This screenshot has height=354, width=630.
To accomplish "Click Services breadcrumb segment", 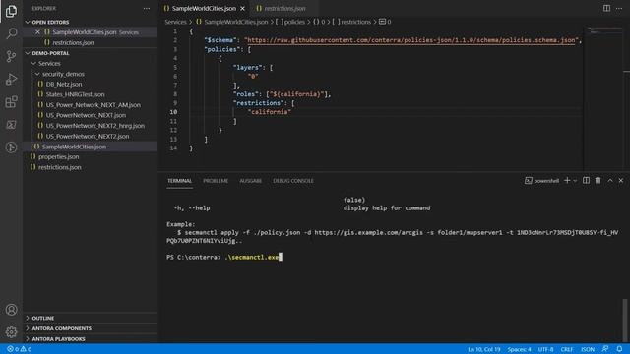I will point(175,22).
